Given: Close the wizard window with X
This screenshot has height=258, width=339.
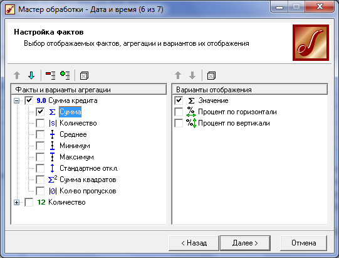Looking at the screenshot, I should 320,7.
